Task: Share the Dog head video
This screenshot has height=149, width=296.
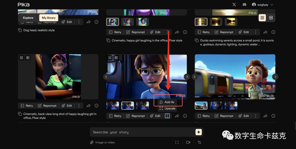Action: coord(89,22)
